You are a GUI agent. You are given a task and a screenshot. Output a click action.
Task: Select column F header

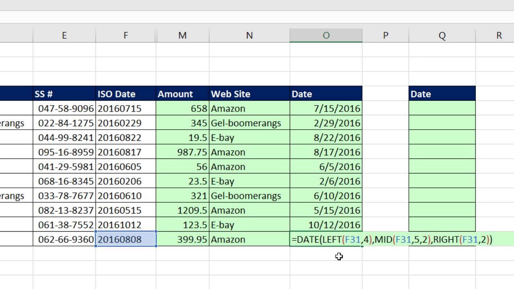point(126,35)
